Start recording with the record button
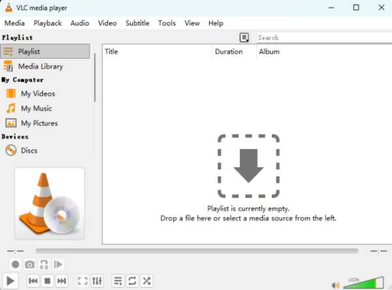This screenshot has width=392, height=290. [15, 265]
